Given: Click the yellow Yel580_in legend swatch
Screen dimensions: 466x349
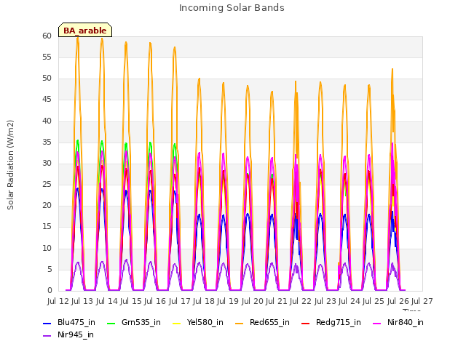Looking at the screenshot, I should [x=176, y=324].
